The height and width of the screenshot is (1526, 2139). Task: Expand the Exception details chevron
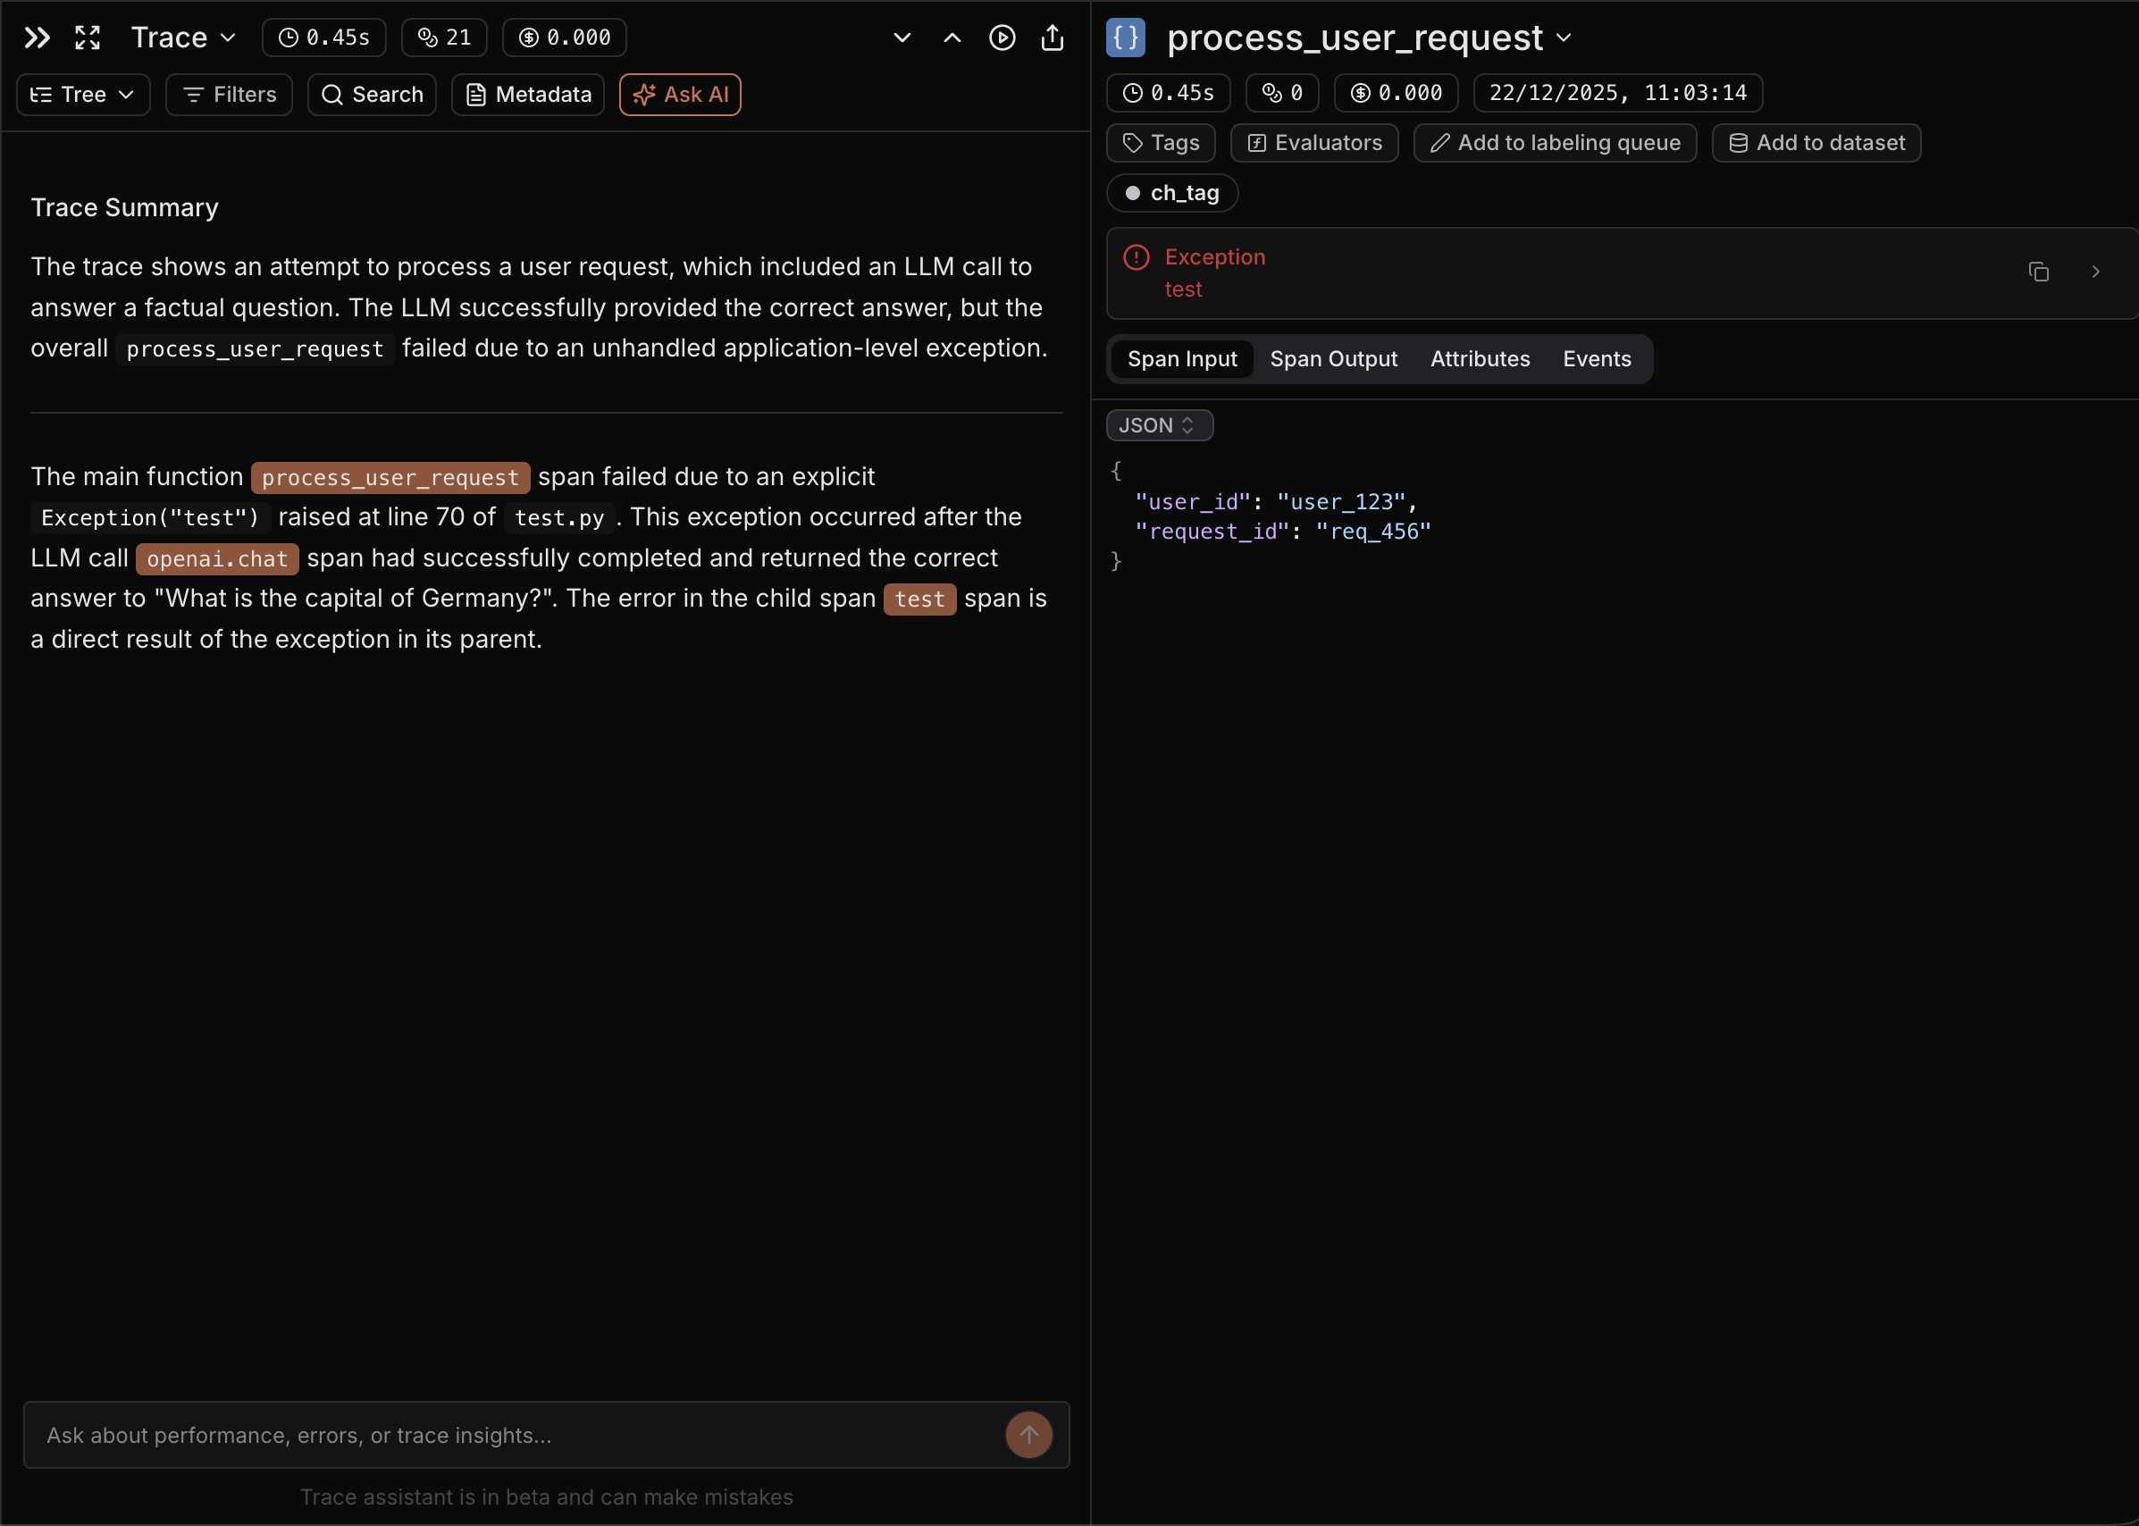click(2095, 272)
